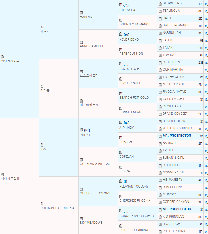Open clipboard icon above 도스트마운틴

click(81, 71)
